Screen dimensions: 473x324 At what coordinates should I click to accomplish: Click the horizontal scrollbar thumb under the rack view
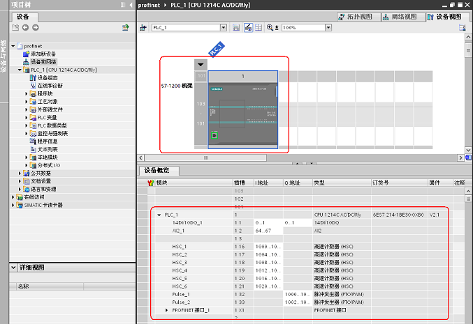tap(205, 157)
